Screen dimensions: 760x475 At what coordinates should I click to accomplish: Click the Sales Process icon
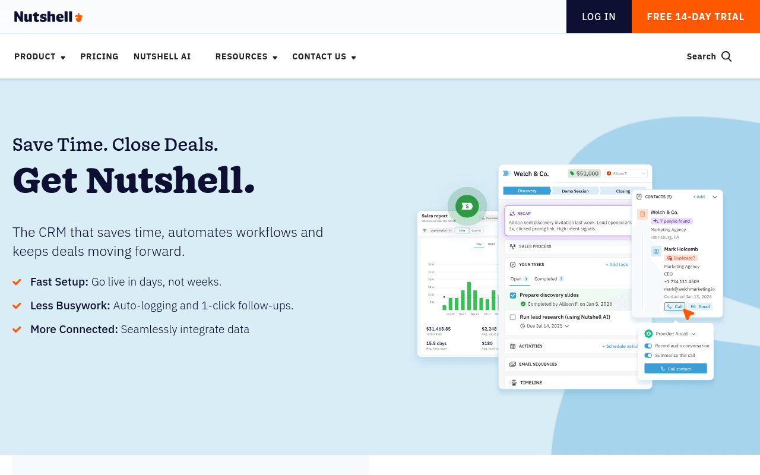pos(513,246)
